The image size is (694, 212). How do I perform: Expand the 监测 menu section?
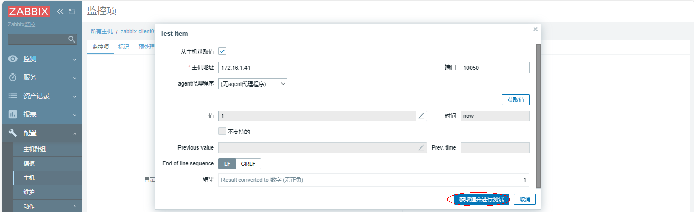75,59
